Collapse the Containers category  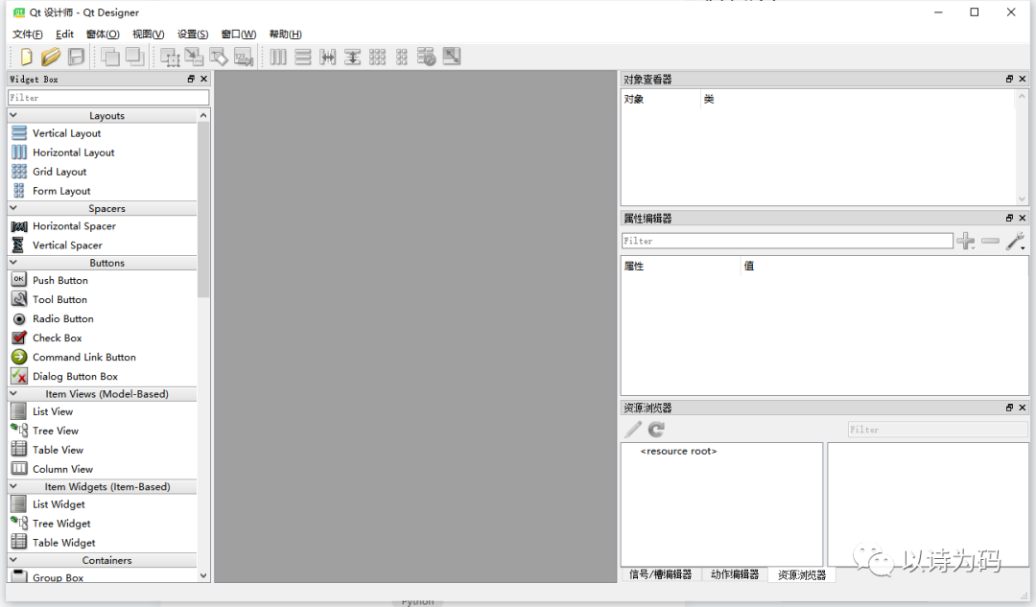pyautogui.click(x=13, y=559)
